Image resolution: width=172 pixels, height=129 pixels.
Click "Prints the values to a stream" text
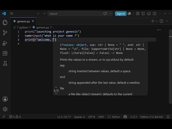pyautogui.click(x=79, y=60)
